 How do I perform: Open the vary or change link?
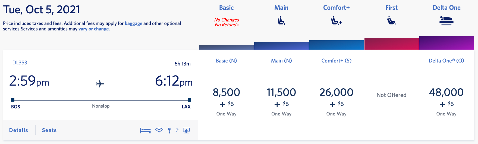(94, 29)
